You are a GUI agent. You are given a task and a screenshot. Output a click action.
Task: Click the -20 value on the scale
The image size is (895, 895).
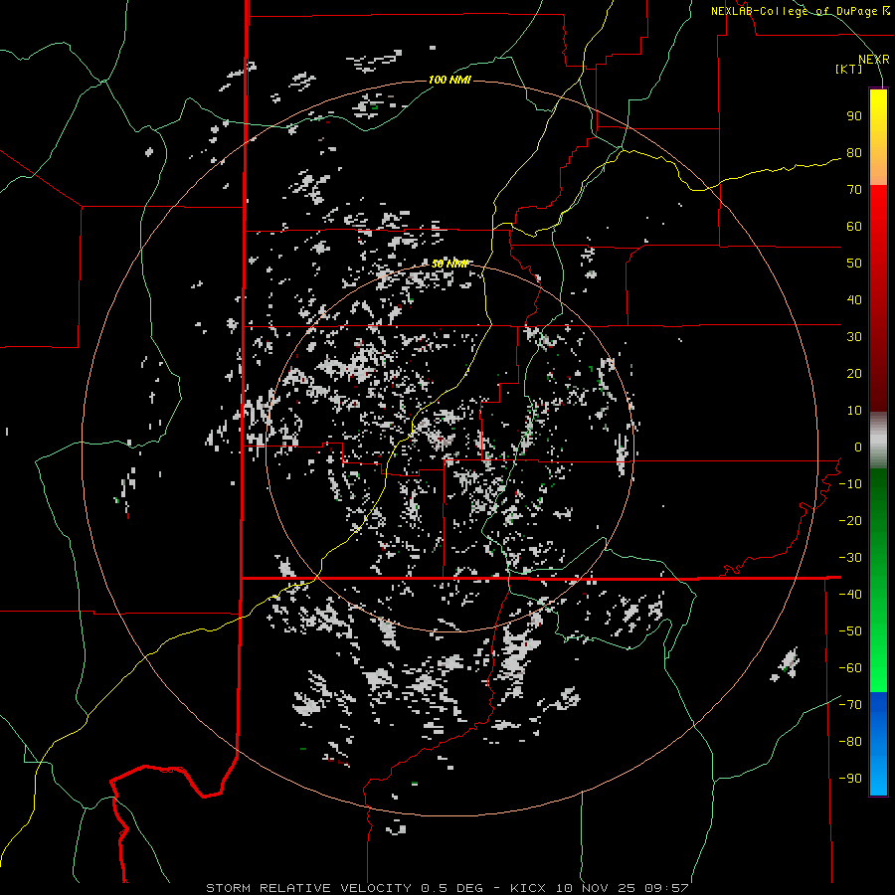click(x=850, y=521)
